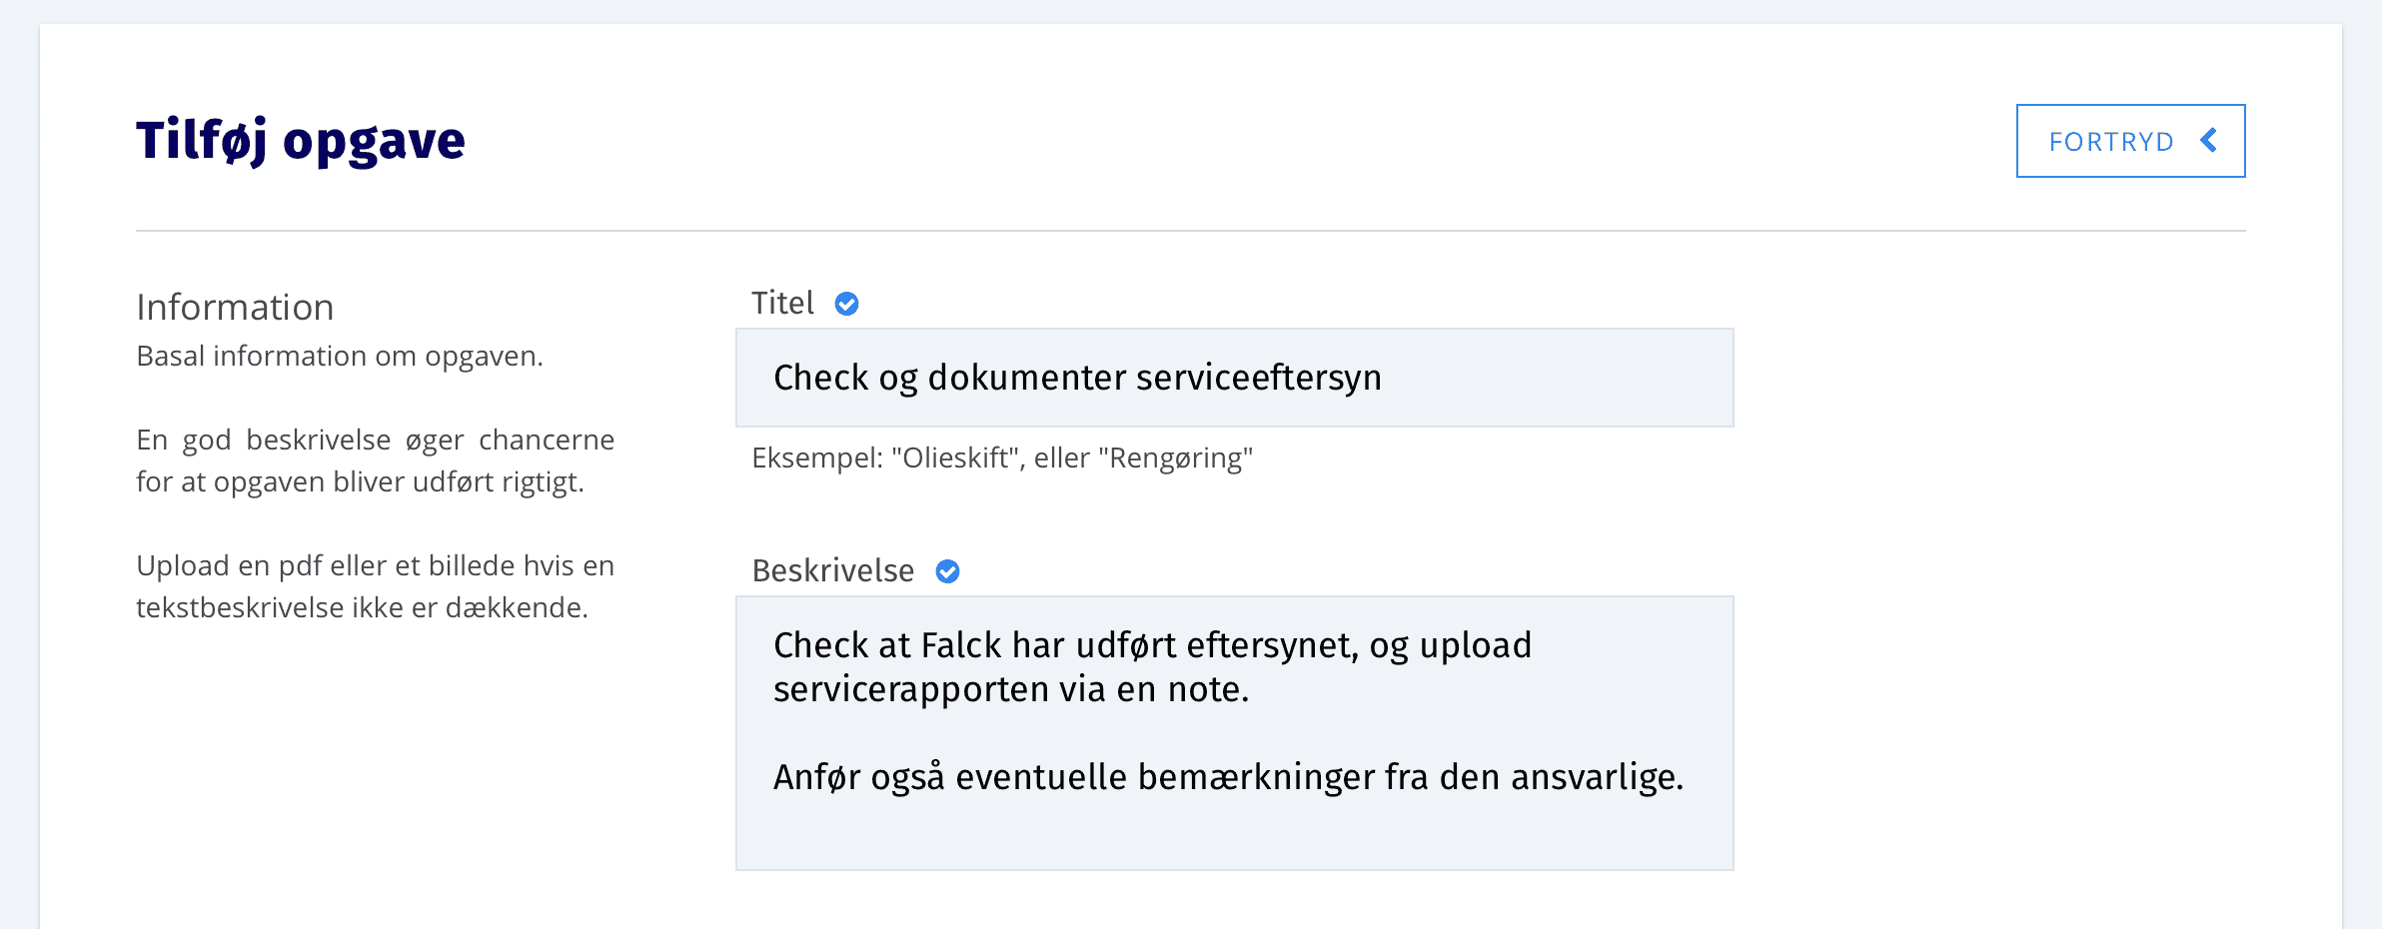
Task: Click the "Anfør også eventuelle bemærkninger" line in description
Action: [1228, 777]
